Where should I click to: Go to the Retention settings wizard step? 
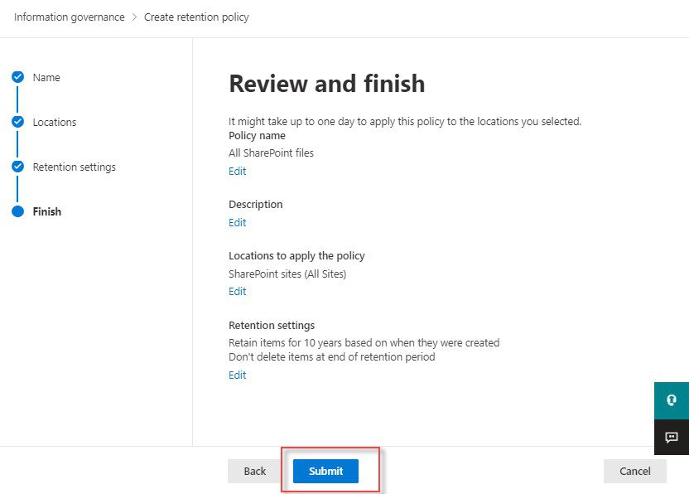click(75, 167)
